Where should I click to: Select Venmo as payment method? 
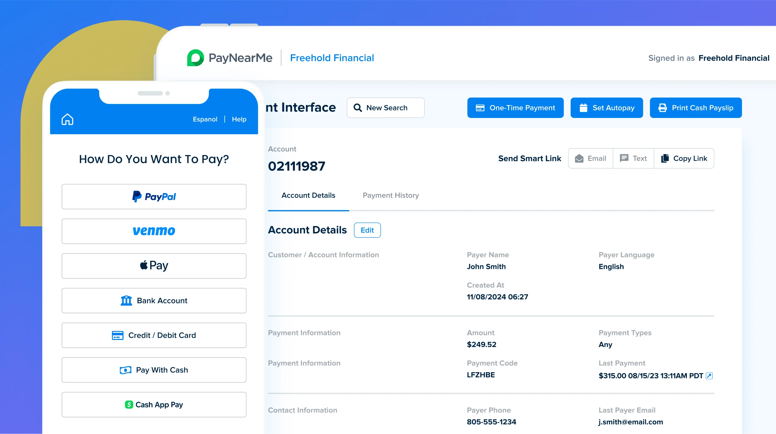click(x=154, y=230)
